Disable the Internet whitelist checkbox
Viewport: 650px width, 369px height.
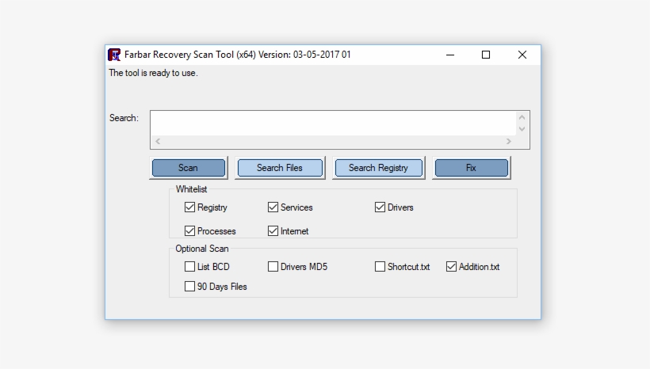pyautogui.click(x=273, y=230)
